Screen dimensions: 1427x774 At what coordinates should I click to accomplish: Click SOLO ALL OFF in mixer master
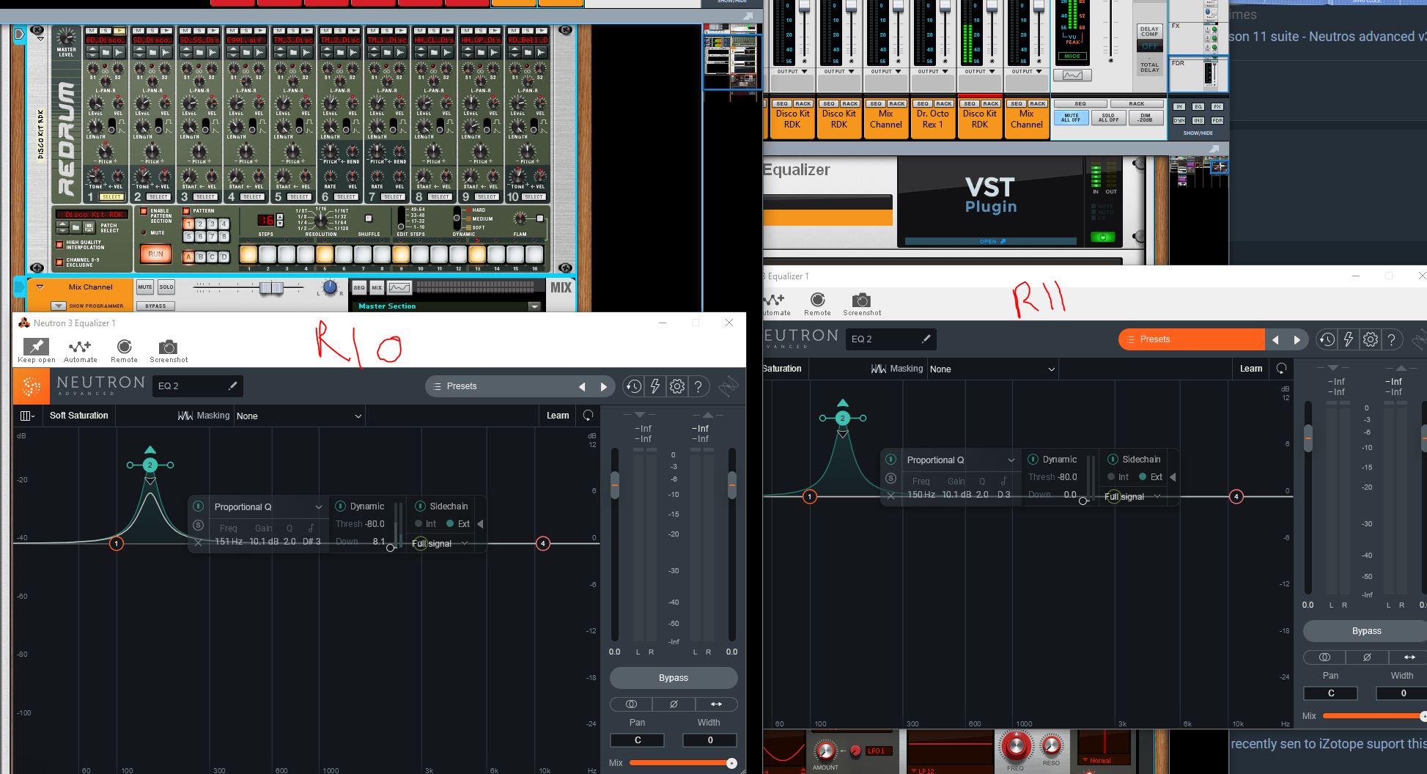[x=1108, y=117]
